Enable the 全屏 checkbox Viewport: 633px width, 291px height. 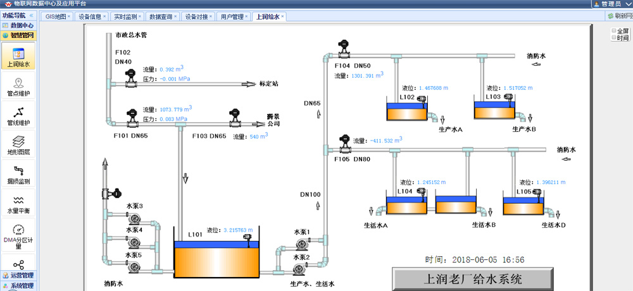[x=613, y=30]
